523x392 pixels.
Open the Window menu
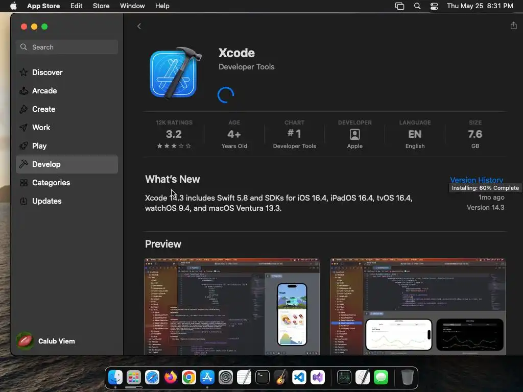coord(132,6)
